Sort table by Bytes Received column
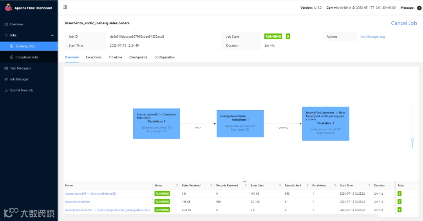This screenshot has width=423, height=221. tap(211, 185)
